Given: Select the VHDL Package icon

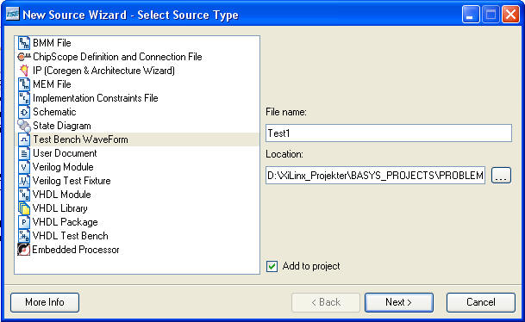Looking at the screenshot, I should [x=24, y=222].
